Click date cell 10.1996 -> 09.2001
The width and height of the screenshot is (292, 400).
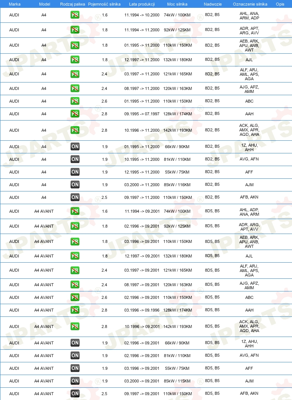142,326
